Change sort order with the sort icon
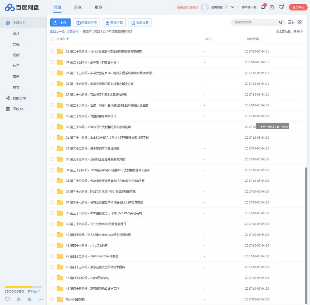310x305 pixels. pos(291,22)
